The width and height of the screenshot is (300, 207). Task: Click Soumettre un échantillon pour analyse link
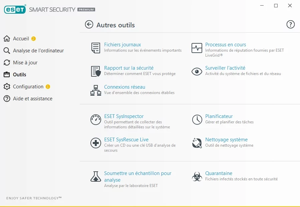pyautogui.click(x=137, y=176)
